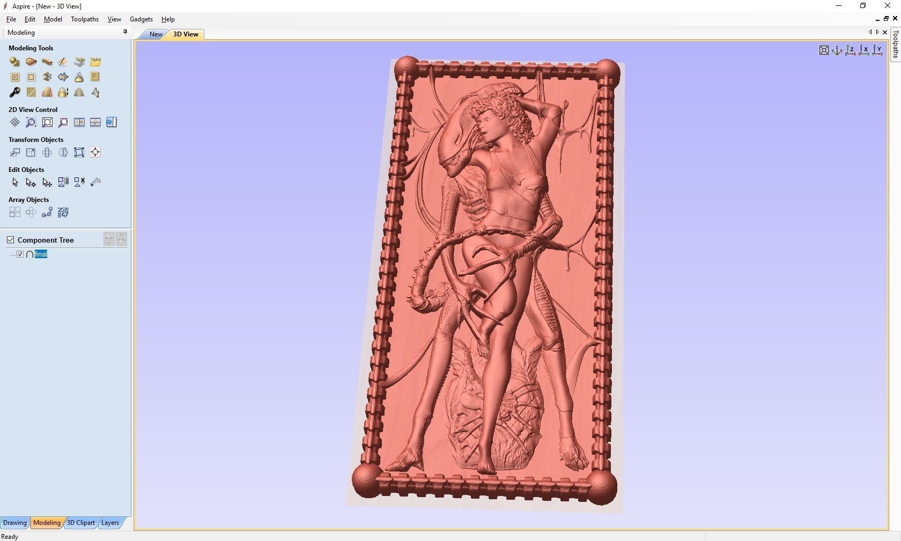Tile 2D and 3D views vertically icon
Screen dimensions: 901x541
point(79,122)
